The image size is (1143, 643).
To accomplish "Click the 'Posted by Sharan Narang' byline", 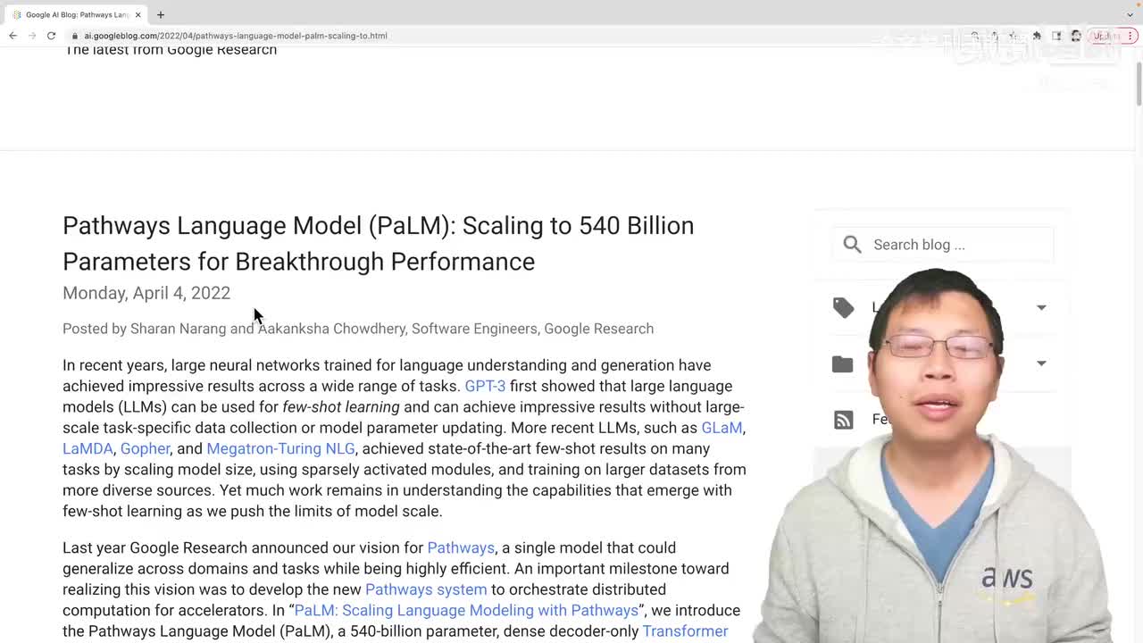I will pyautogui.click(x=358, y=329).
